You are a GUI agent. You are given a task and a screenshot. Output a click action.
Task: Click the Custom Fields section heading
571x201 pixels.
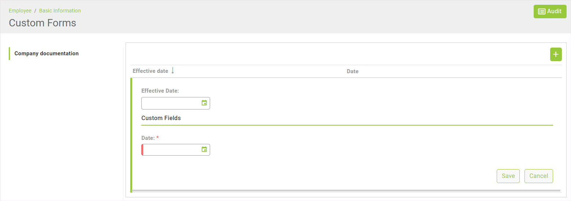161,118
